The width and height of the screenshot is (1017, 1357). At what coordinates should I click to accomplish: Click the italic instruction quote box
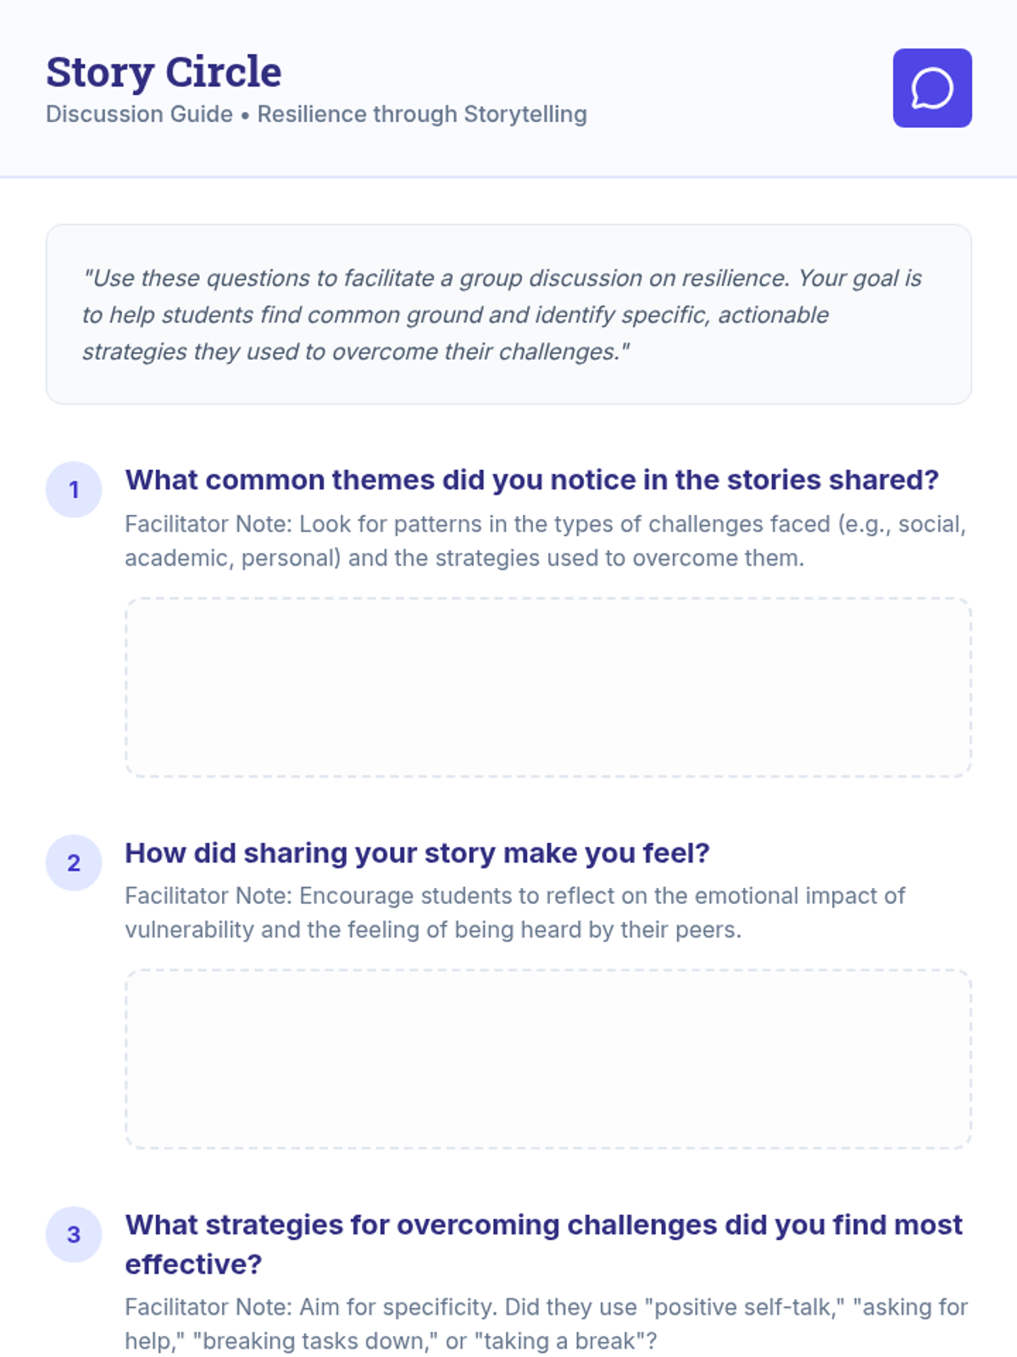[x=508, y=315]
